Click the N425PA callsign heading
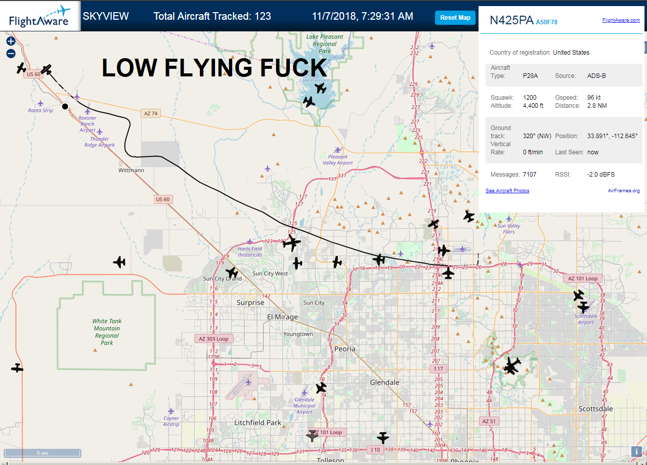 point(512,20)
